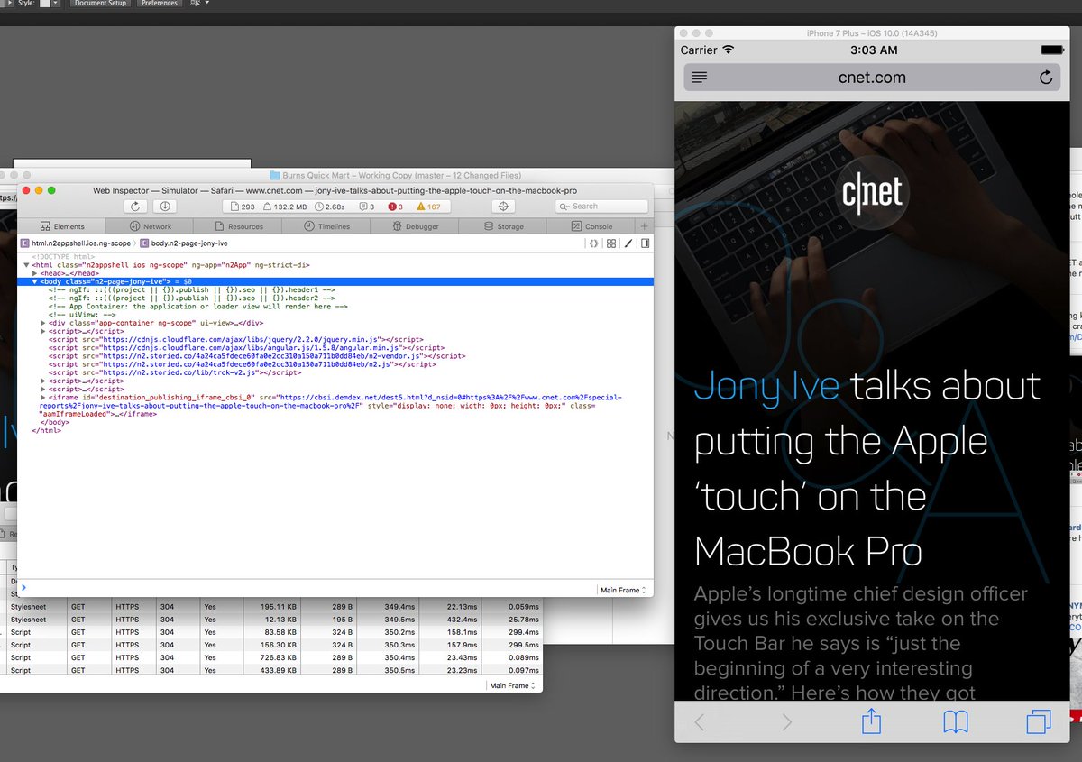Focus the Web Inspector Search field
1082x762 pixels.
click(603, 207)
